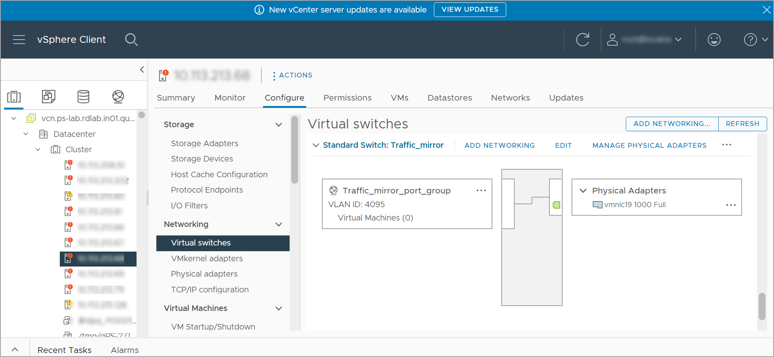Click the first host alert icon under Cluster
The height and width of the screenshot is (357, 774).
68,165
